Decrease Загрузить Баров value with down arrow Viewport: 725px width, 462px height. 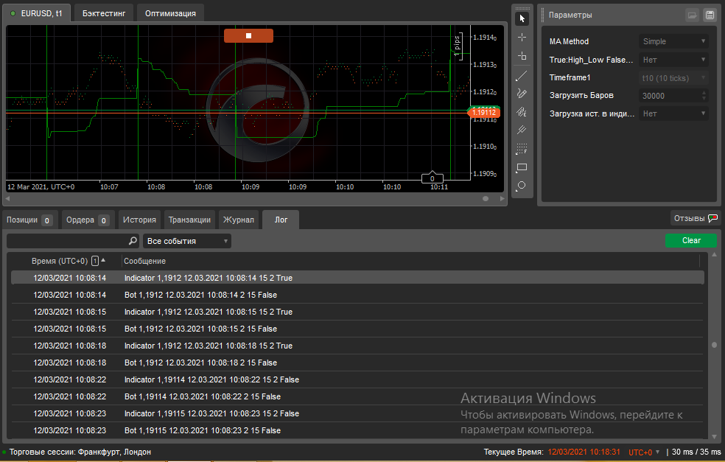(704, 99)
